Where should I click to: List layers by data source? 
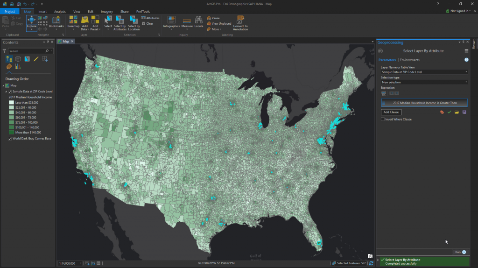tap(18, 59)
